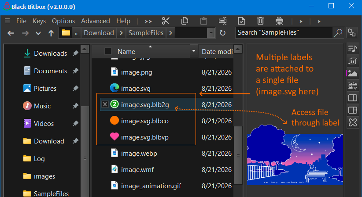
Task: Click the green circled 2 label icon
Action: [114, 104]
